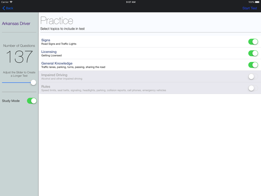Image resolution: width=261 pixels, height=196 pixels.
Task: Select the Impaired Driving topic title
Action: point(54,75)
